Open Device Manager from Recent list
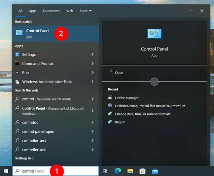This screenshot has width=214, height=176. (x=127, y=98)
